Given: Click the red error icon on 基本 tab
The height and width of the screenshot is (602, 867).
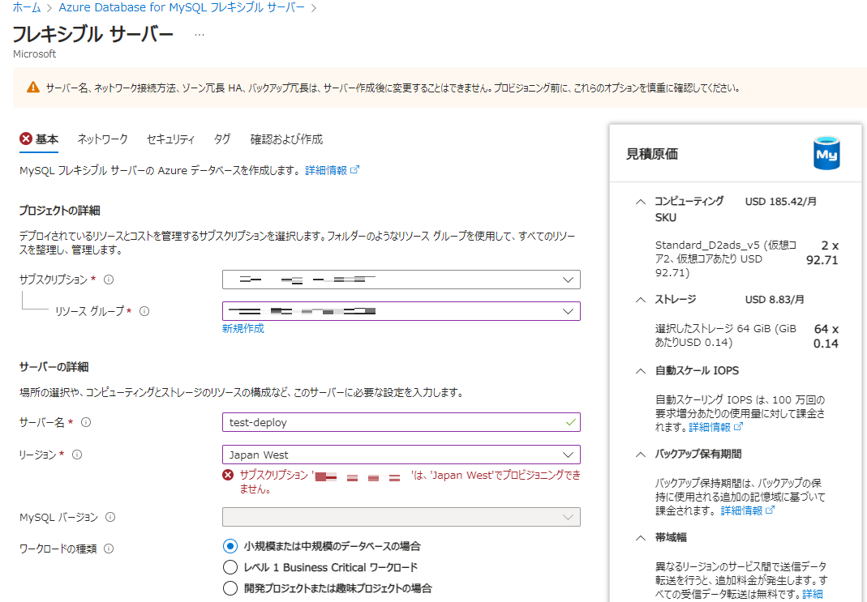Looking at the screenshot, I should tap(25, 139).
